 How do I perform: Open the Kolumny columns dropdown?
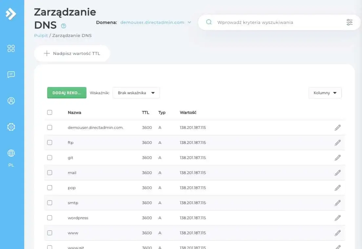tap(325, 93)
